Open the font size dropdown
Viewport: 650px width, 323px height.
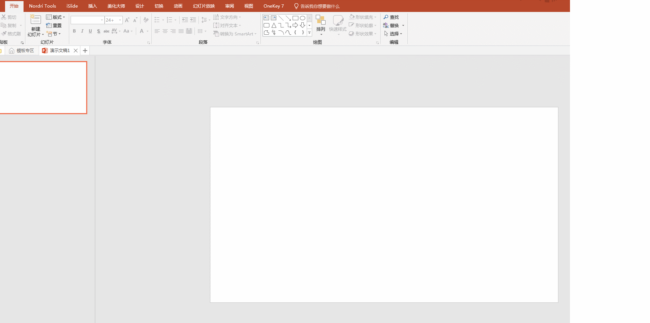pyautogui.click(x=120, y=20)
